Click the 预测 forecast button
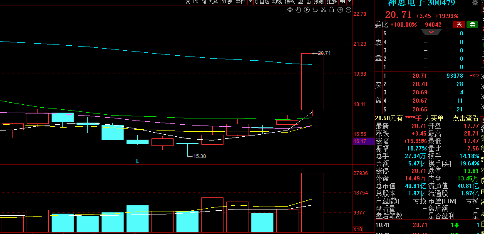The width and height of the screenshot is (484, 234). click(x=319, y=2)
